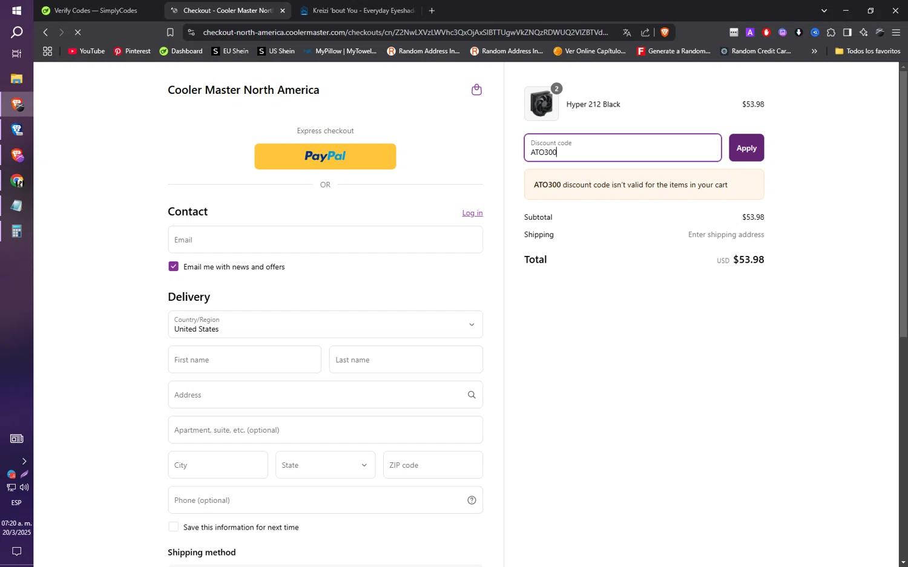This screenshot has width=908, height=567.
Task: Open the shopping bag cart icon
Action: pos(476,90)
